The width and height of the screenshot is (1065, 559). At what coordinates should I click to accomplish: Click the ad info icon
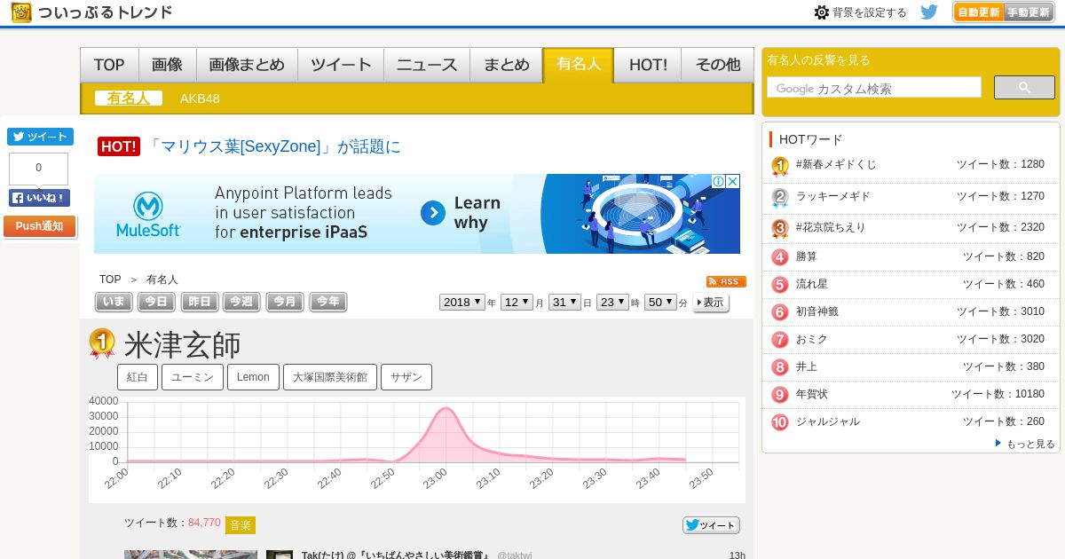719,181
